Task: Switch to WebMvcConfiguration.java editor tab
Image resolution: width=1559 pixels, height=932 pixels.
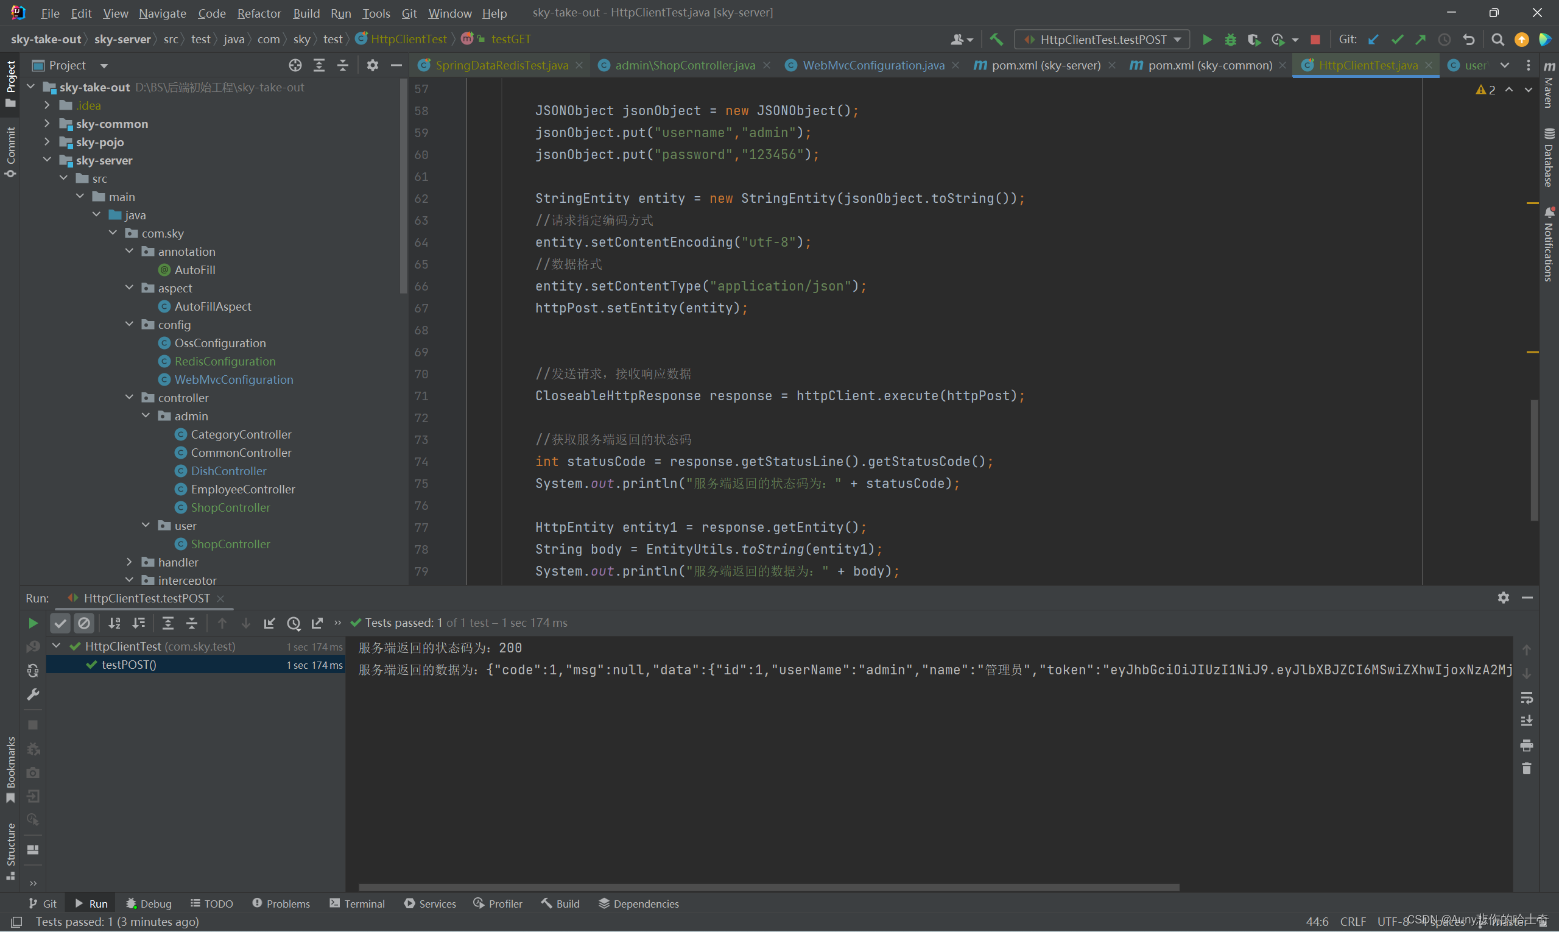Action: [873, 65]
